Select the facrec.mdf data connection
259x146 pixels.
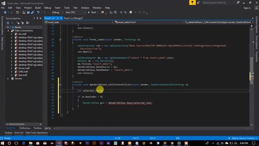click(24, 68)
